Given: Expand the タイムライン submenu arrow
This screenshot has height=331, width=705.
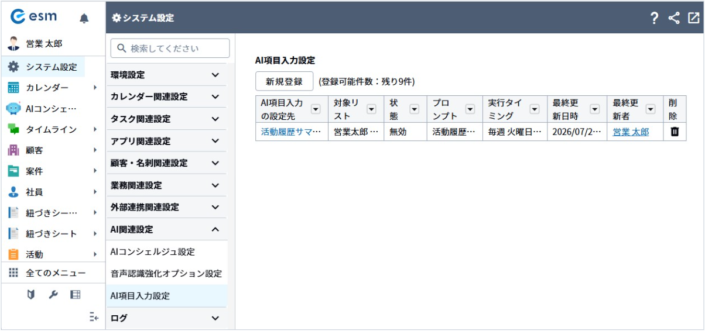Looking at the screenshot, I should coord(95,129).
